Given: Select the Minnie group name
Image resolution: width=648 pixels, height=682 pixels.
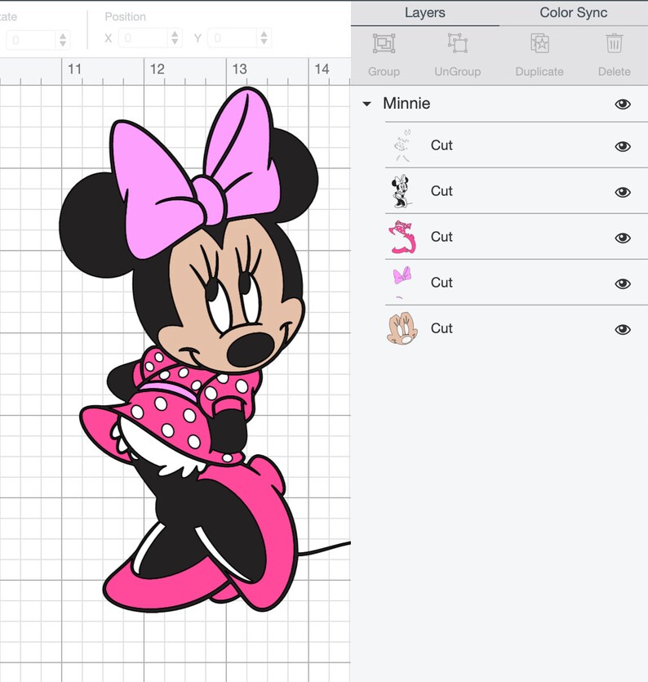Looking at the screenshot, I should point(406,104).
